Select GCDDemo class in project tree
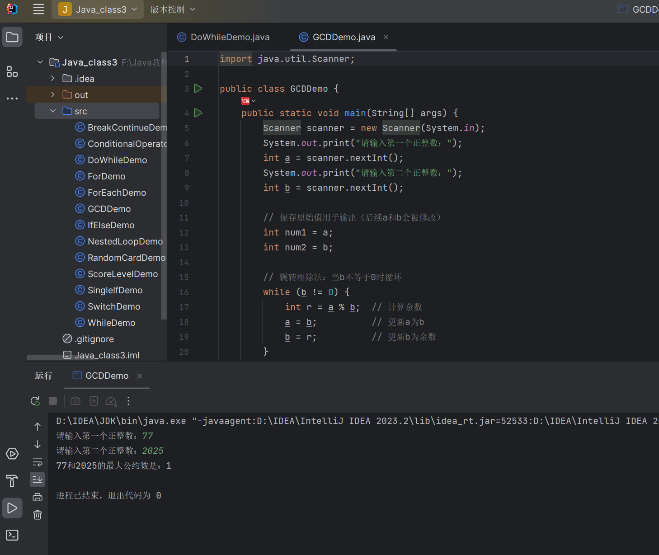This screenshot has width=659, height=555. tap(103, 209)
